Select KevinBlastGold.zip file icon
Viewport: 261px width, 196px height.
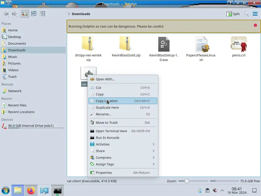tap(126, 44)
